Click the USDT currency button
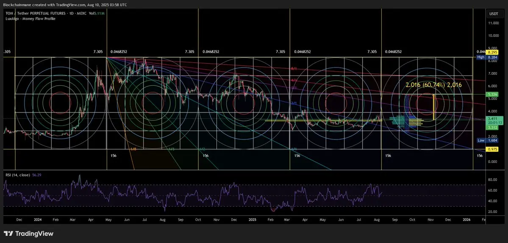The width and height of the screenshot is (508, 243). pyautogui.click(x=493, y=14)
